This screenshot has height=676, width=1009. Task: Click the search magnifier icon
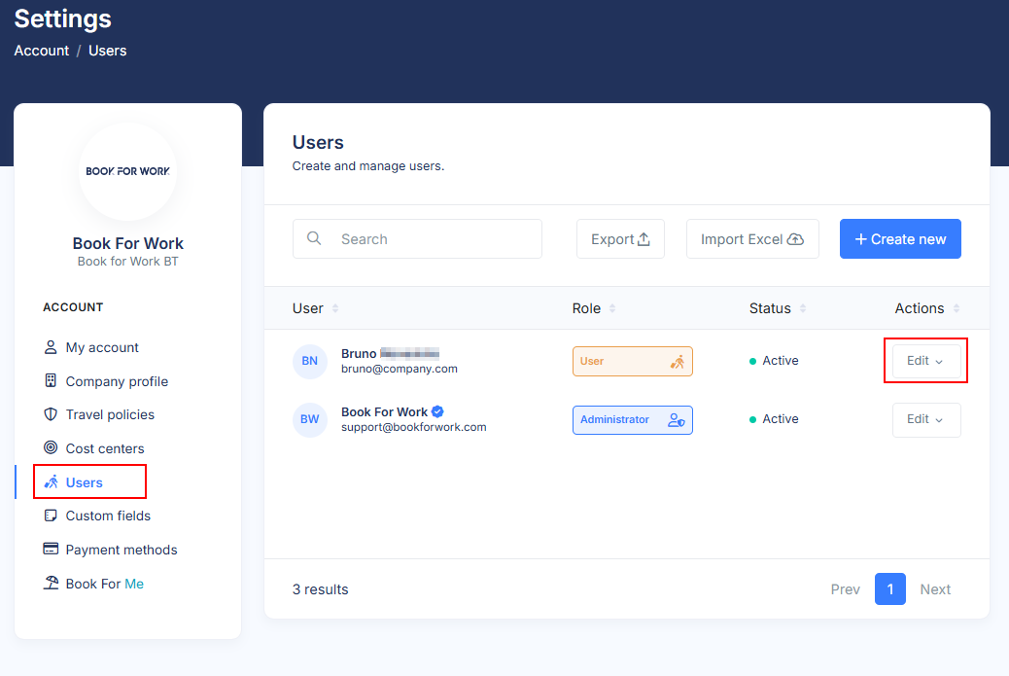[314, 238]
